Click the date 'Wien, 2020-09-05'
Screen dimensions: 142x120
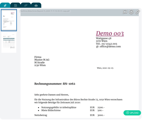pyautogui.click(x=105, y=68)
